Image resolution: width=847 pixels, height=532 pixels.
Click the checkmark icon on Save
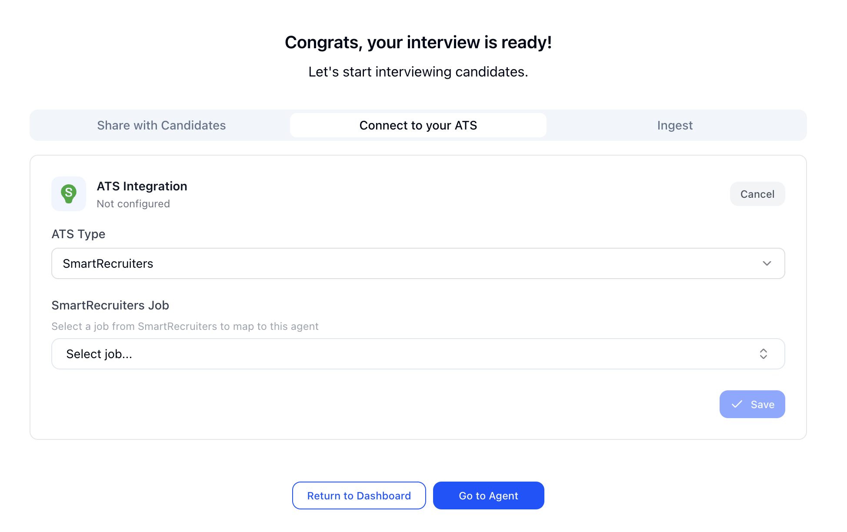737,404
